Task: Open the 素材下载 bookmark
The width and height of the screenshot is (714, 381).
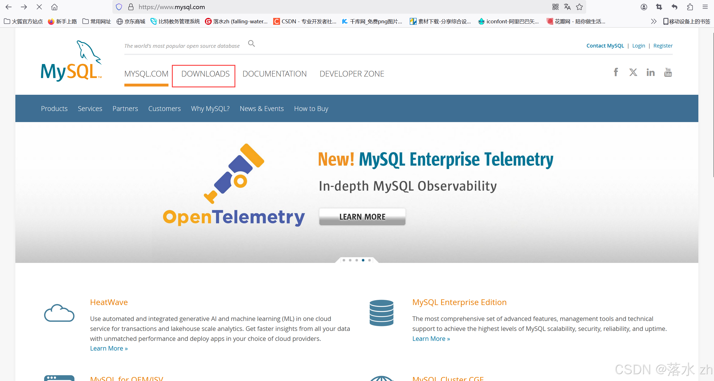Action: [440, 21]
